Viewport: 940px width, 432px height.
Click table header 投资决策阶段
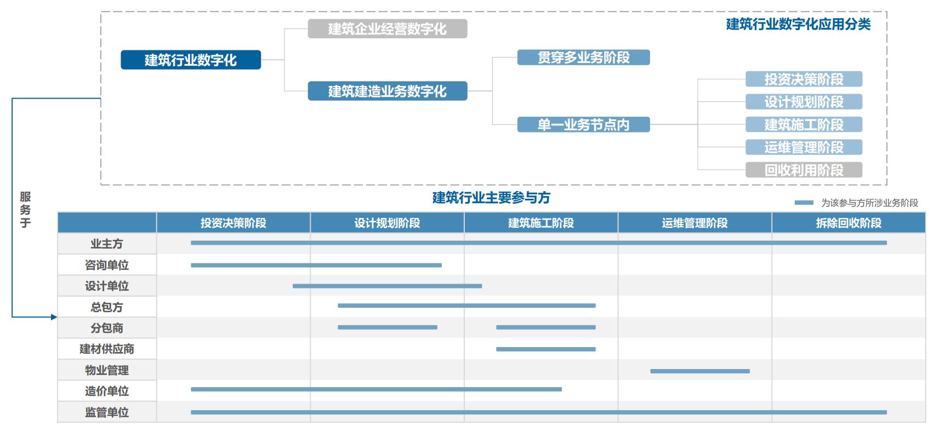click(233, 223)
